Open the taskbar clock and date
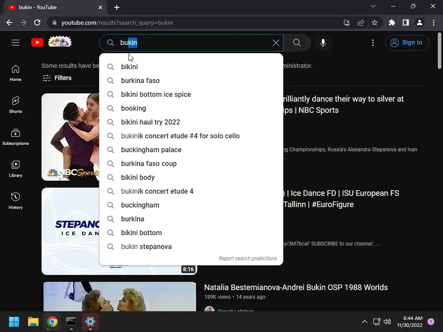 pos(410,322)
